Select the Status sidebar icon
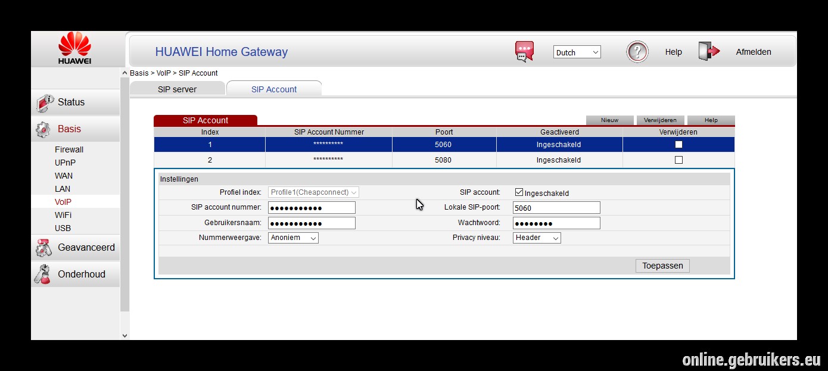 pyautogui.click(x=44, y=102)
